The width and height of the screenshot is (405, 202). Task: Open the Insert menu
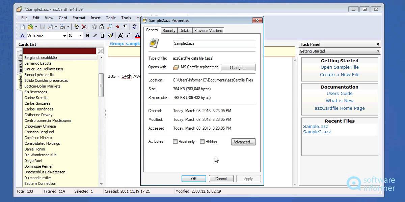(96, 18)
